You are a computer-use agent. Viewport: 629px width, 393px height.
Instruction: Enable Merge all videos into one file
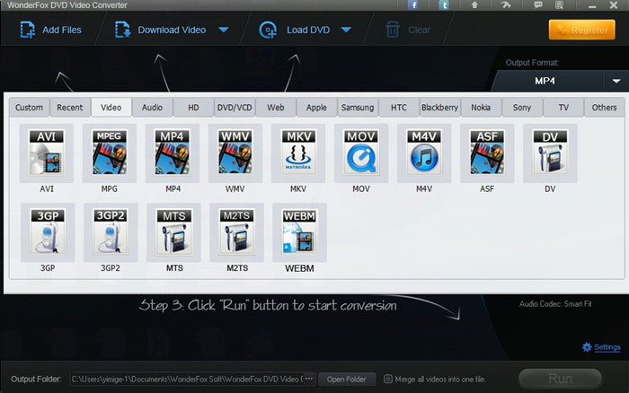tap(388, 379)
